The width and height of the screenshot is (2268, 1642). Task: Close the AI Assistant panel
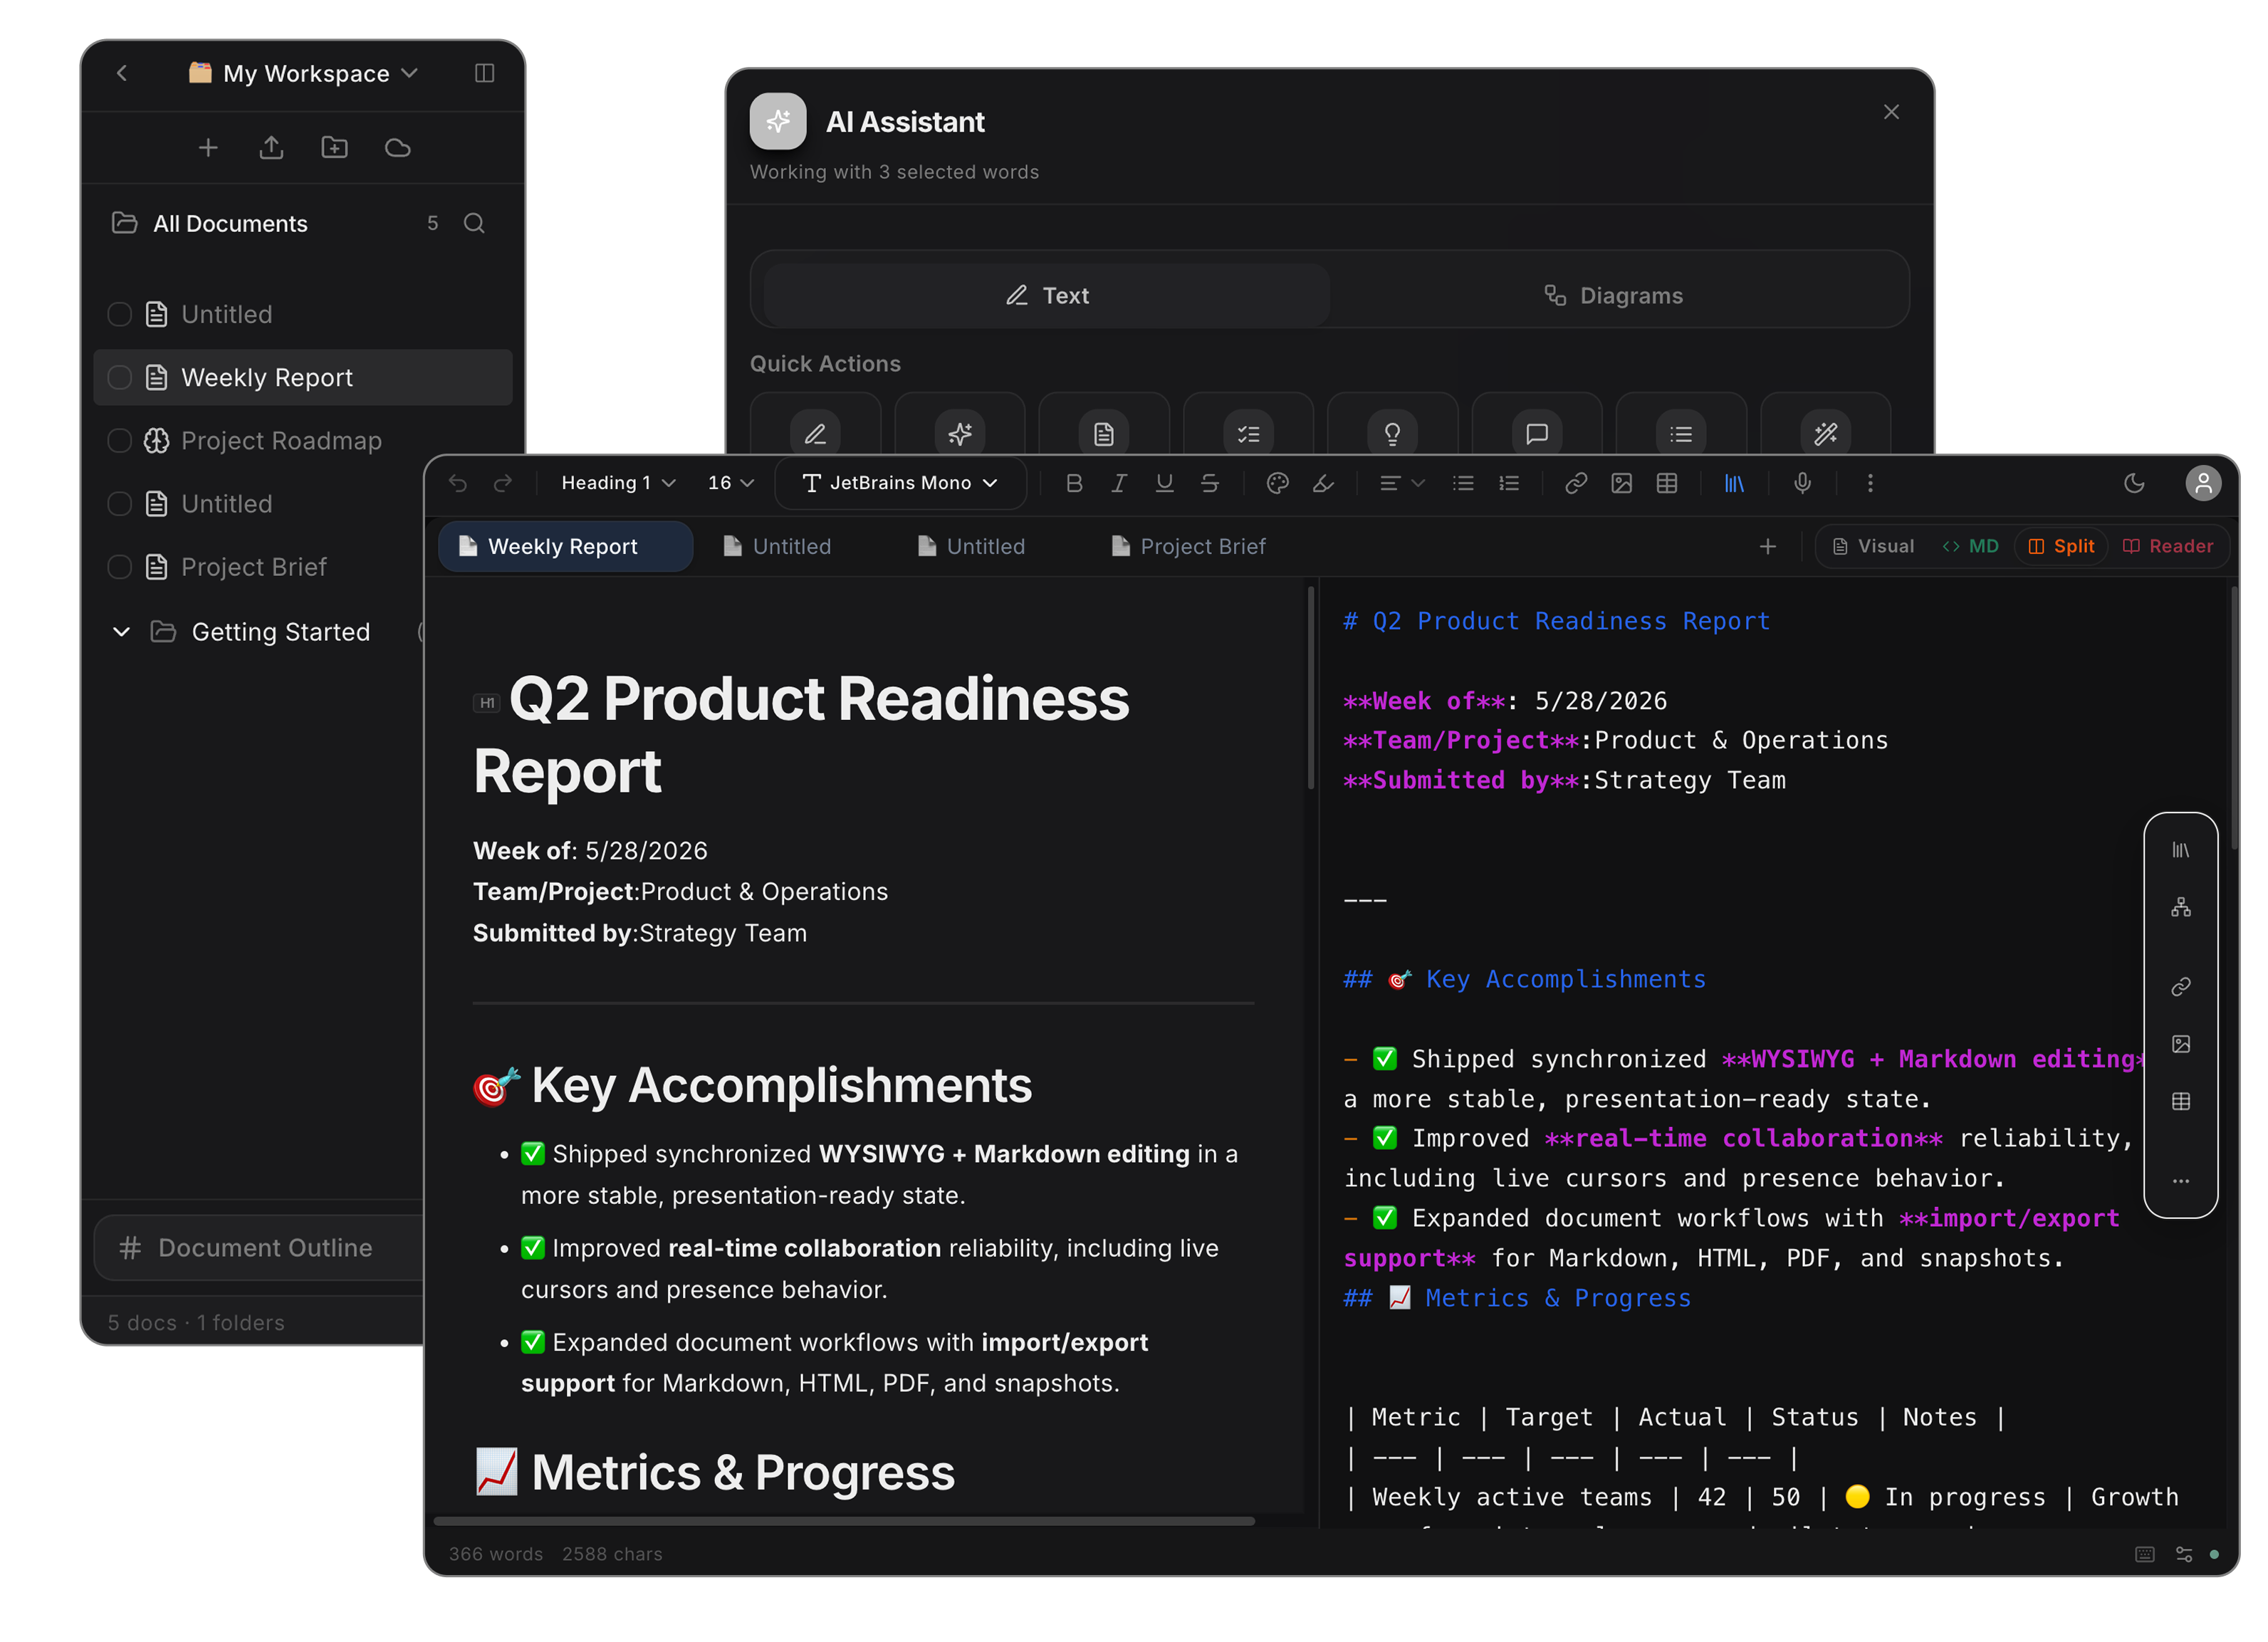pyautogui.click(x=1890, y=112)
